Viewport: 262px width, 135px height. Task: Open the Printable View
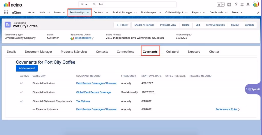coord(168,25)
